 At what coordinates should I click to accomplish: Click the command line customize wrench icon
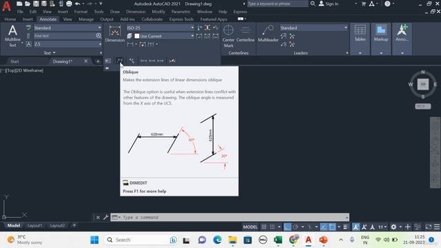pyautogui.click(x=105, y=217)
